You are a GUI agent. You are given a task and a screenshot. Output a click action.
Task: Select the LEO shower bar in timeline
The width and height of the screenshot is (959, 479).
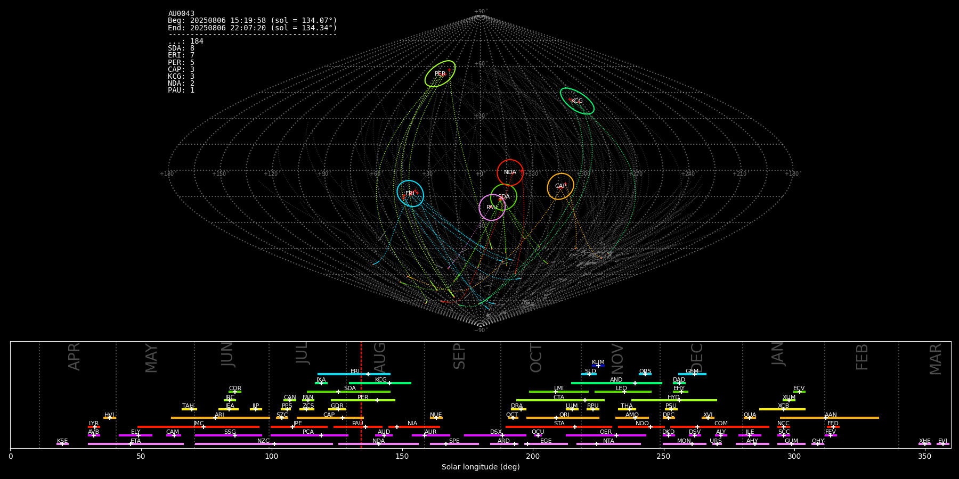(x=623, y=392)
